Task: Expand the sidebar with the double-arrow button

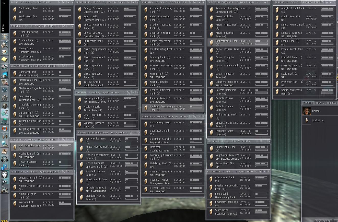Action: click(x=4, y=3)
